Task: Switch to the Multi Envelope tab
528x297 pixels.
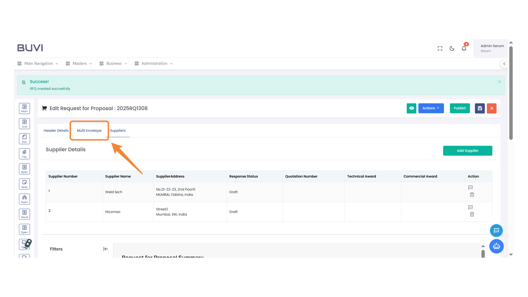Action: 89,131
